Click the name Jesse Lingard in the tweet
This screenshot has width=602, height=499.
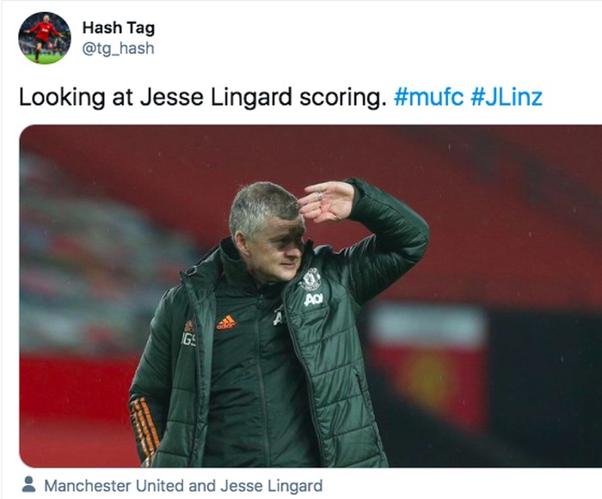click(216, 97)
